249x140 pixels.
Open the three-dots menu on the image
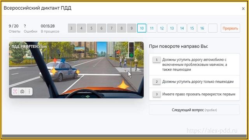click(x=29, y=91)
